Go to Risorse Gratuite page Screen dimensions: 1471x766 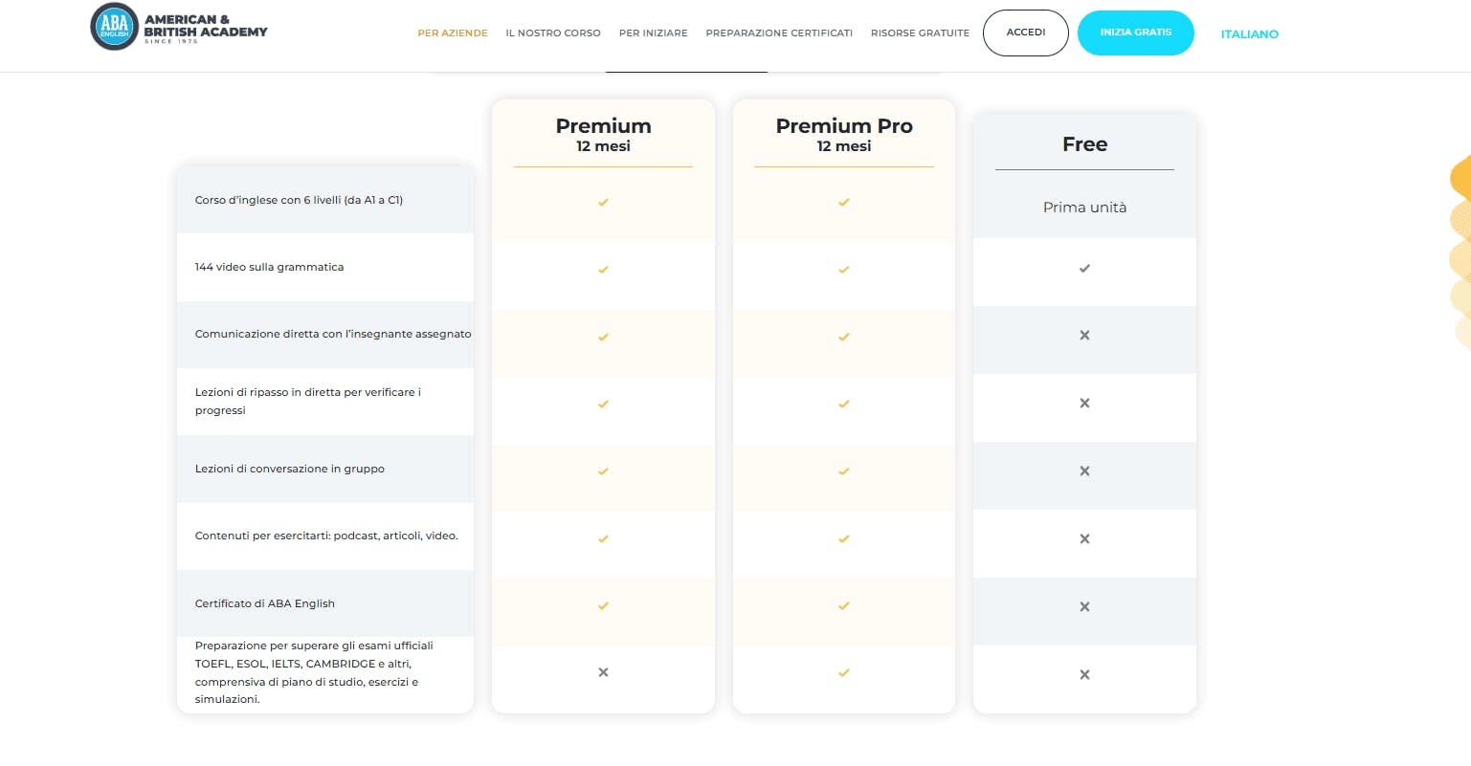pos(920,33)
